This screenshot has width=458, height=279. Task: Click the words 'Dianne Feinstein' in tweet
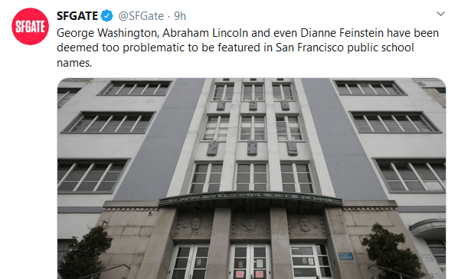pos(342,33)
